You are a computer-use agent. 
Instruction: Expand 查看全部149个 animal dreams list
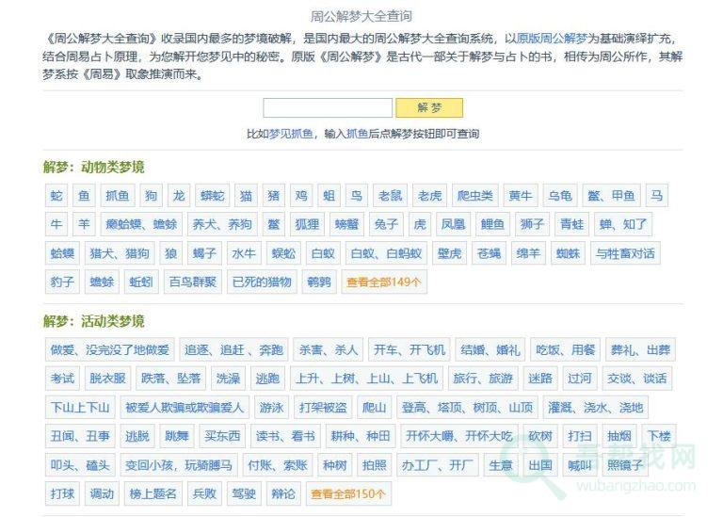pos(384,282)
